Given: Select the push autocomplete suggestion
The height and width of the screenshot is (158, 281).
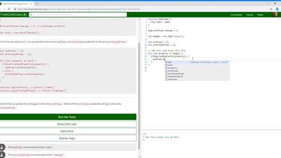Looking at the screenshot, I should 197,65.
